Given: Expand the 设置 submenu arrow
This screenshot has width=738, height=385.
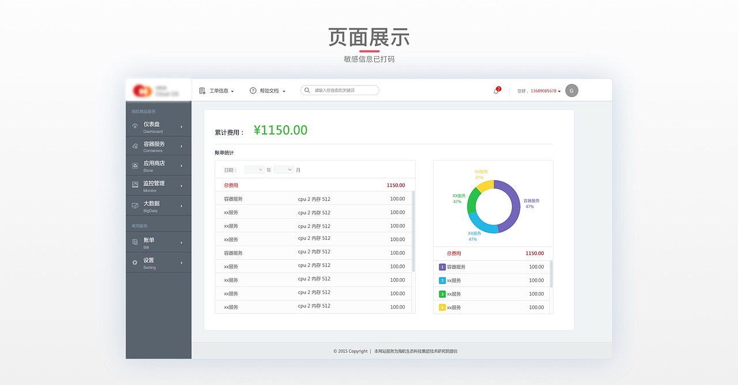Looking at the screenshot, I should (x=181, y=262).
